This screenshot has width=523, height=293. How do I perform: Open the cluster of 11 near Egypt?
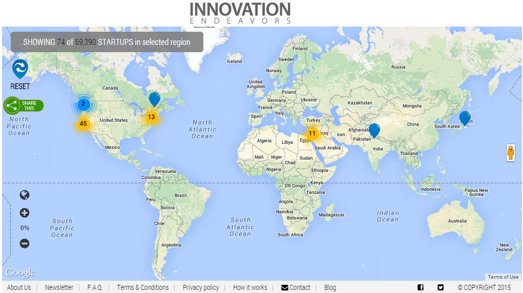coord(312,133)
